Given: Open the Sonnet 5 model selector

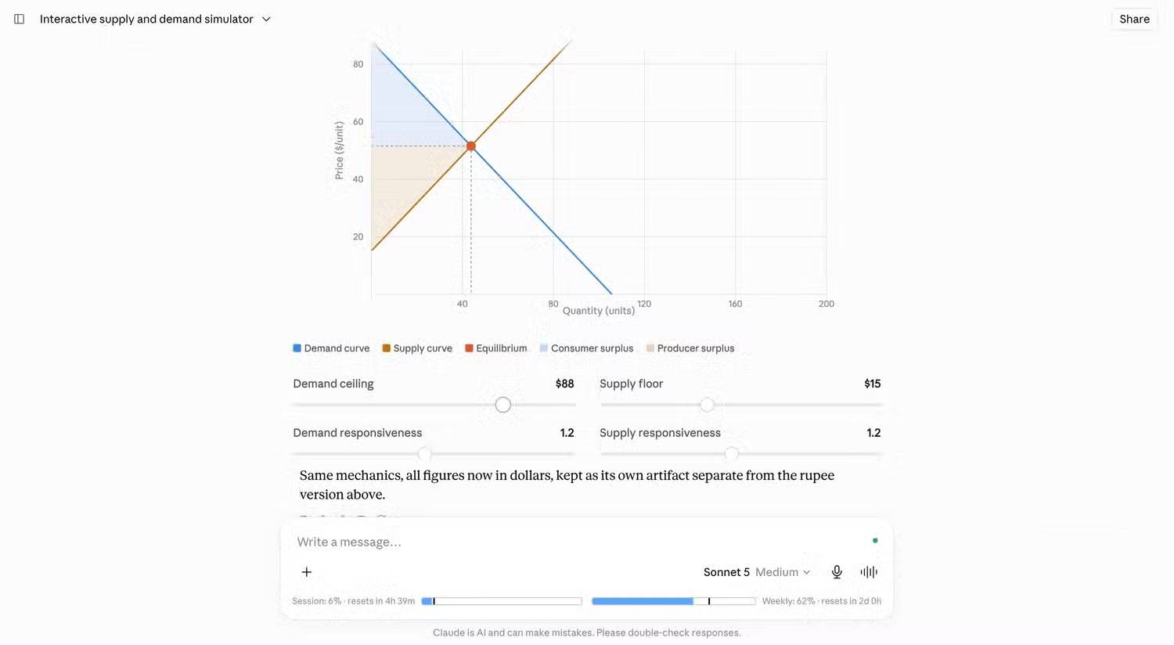Looking at the screenshot, I should coord(757,572).
